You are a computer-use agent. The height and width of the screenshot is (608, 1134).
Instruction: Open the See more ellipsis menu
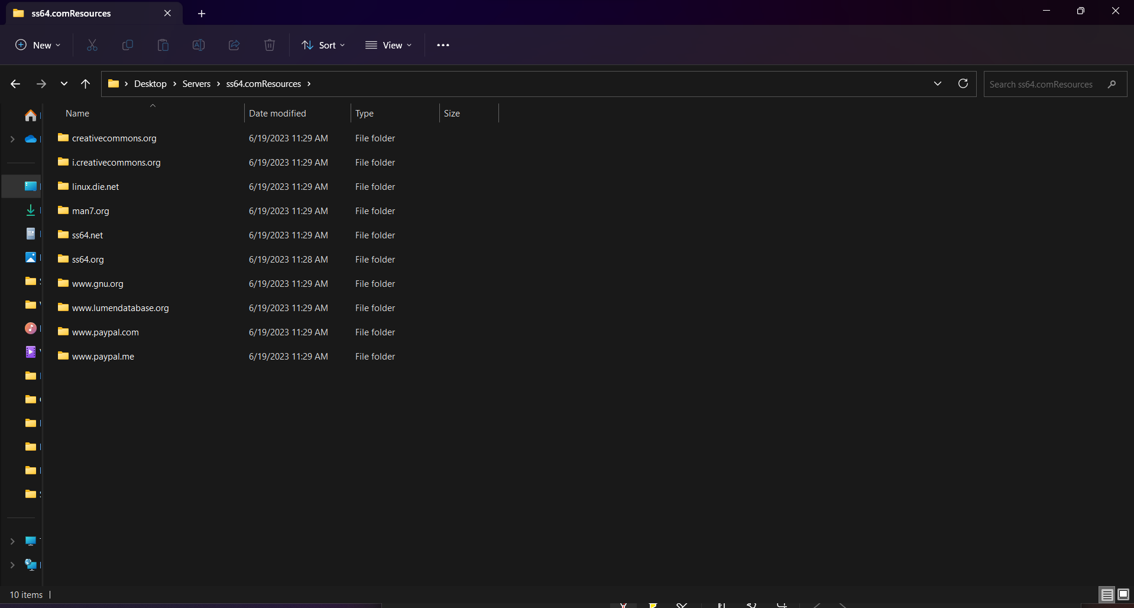tap(443, 45)
